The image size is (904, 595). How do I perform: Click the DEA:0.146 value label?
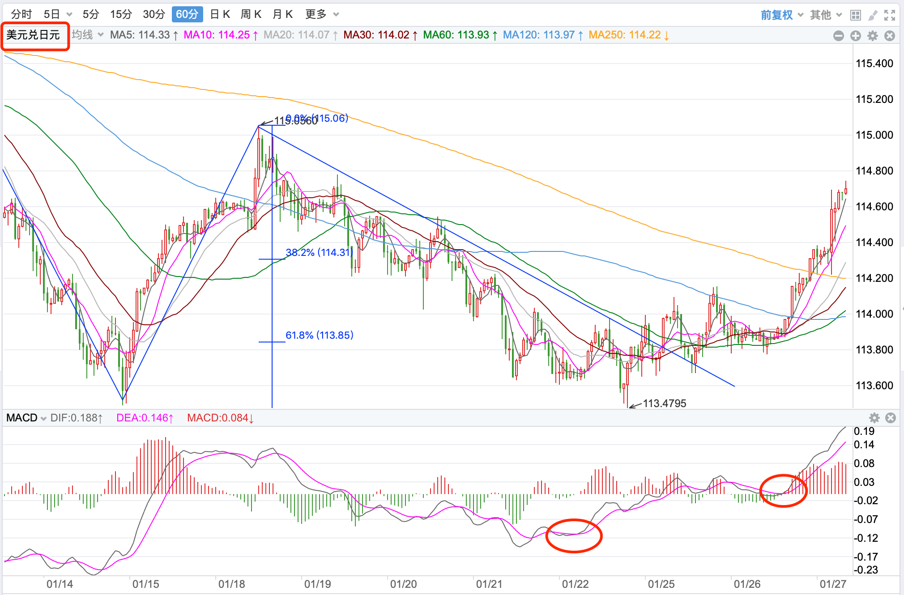pos(145,418)
